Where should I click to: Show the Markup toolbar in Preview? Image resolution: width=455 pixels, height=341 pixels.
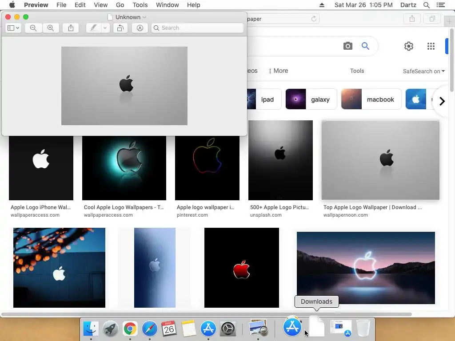click(x=140, y=28)
